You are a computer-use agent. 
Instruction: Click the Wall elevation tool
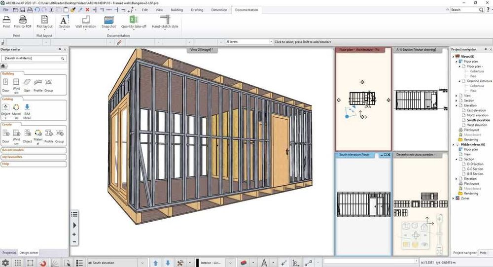pos(86,20)
